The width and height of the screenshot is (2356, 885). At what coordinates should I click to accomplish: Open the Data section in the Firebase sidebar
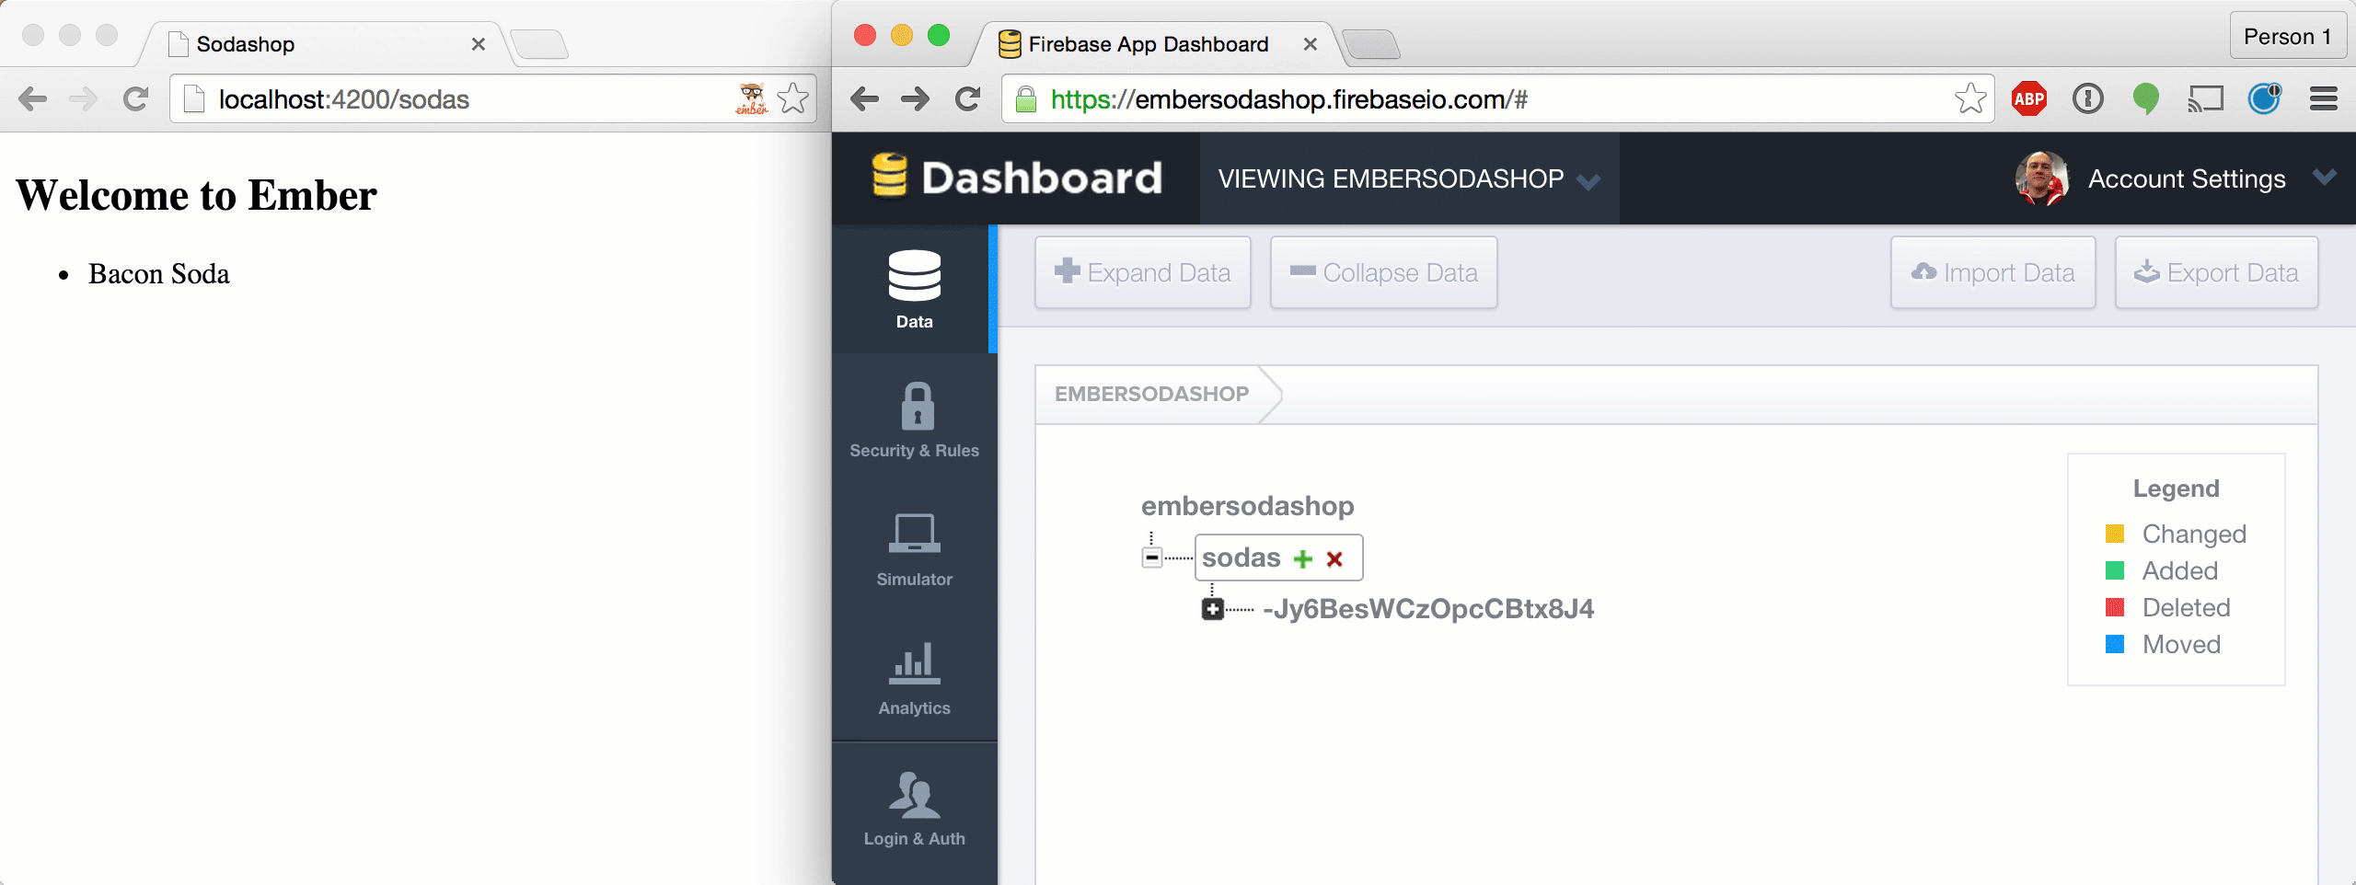pos(914,289)
